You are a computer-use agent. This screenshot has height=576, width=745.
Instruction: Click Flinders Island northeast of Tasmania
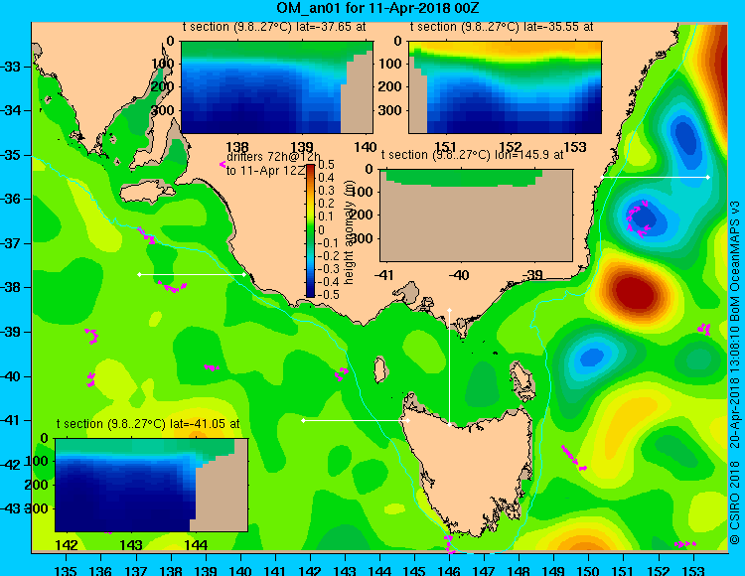tap(521, 377)
